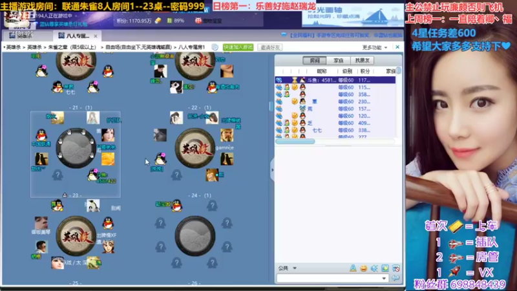Screen dimensions: 517x291
Task: Click the chat message input field
Action: pos(329,279)
